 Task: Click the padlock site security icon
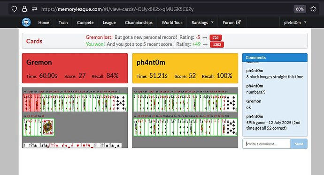point(24,9)
